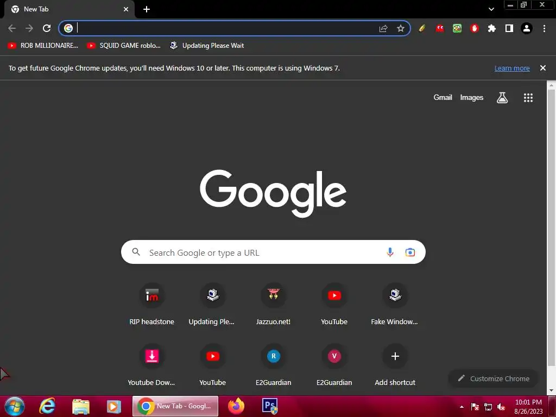Open network status tray icon
The image size is (556, 417).
[x=488, y=407]
